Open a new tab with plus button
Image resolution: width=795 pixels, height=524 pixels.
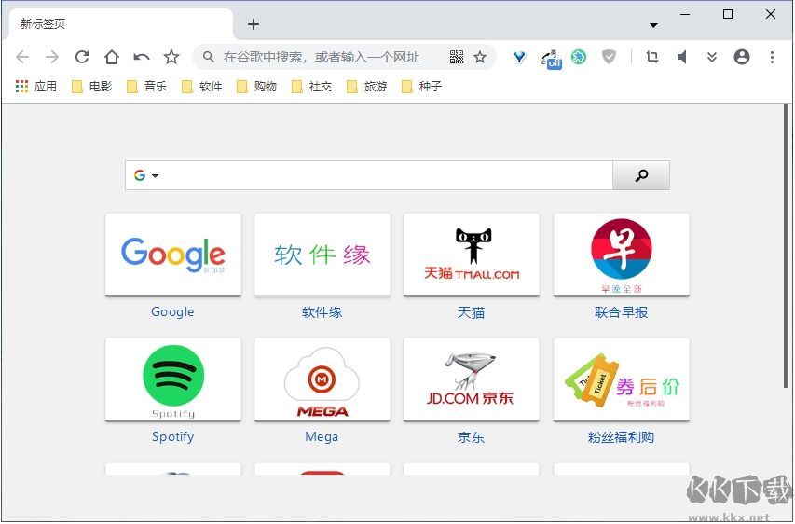coord(253,24)
